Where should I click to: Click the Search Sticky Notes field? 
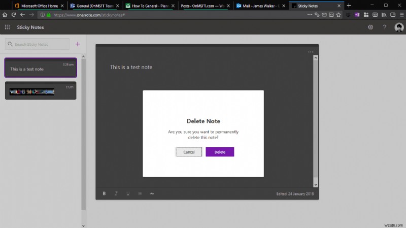[38, 44]
